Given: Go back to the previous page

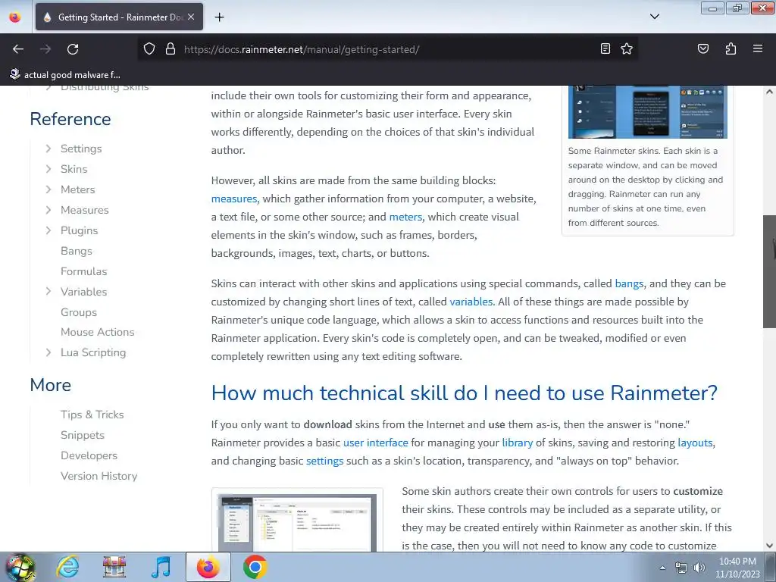Looking at the screenshot, I should (x=18, y=49).
